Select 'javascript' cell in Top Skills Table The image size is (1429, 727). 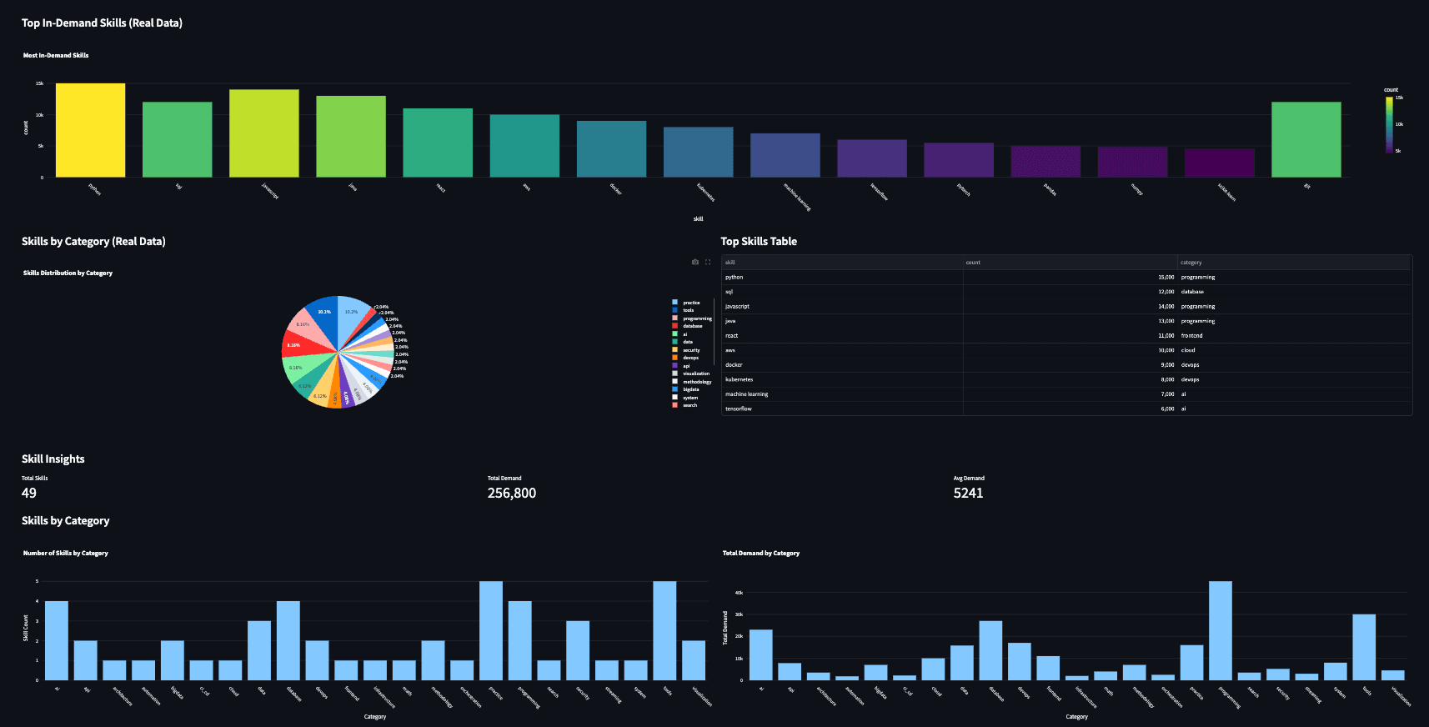pos(842,306)
